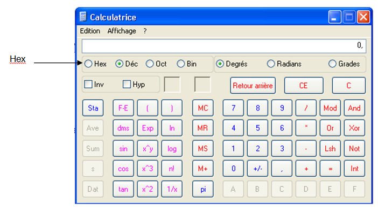This screenshot has height=215, width=378.
Task: Select Degrés angle unit
Action: tap(220, 64)
